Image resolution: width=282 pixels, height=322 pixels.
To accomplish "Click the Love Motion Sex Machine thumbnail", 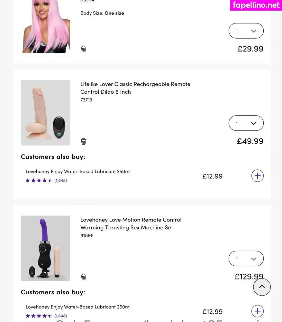I will [45, 248].
